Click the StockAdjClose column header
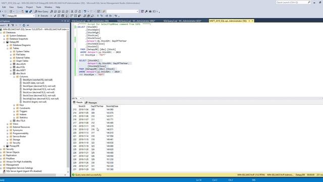323x182 pixels. (112, 106)
